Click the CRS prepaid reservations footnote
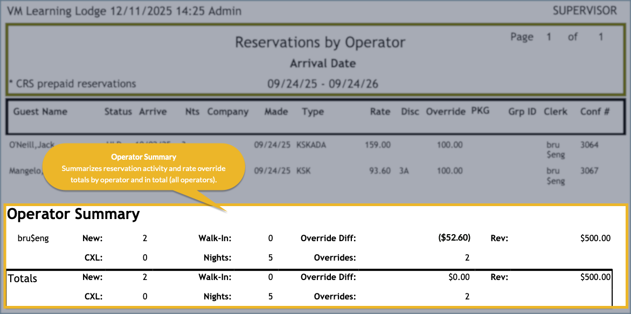The width and height of the screenshot is (631, 314). click(73, 84)
